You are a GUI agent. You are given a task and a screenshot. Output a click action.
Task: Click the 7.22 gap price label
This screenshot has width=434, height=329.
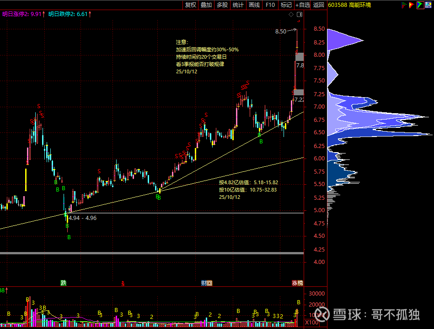299,99
